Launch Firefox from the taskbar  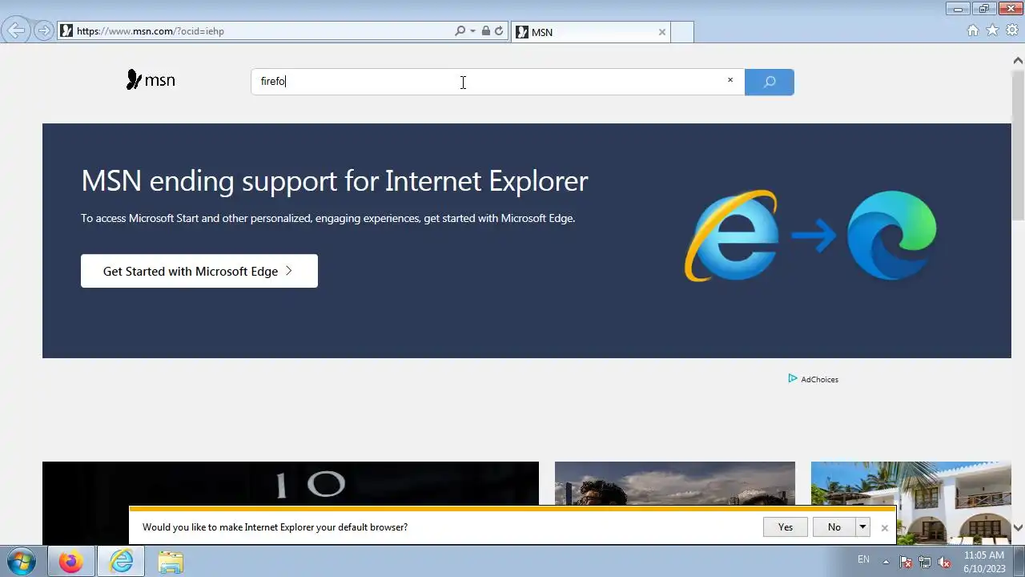(x=70, y=562)
